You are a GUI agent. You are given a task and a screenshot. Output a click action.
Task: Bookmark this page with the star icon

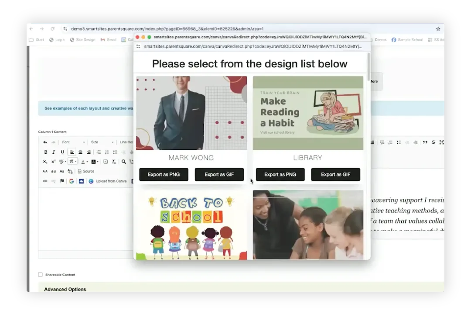tap(438, 29)
